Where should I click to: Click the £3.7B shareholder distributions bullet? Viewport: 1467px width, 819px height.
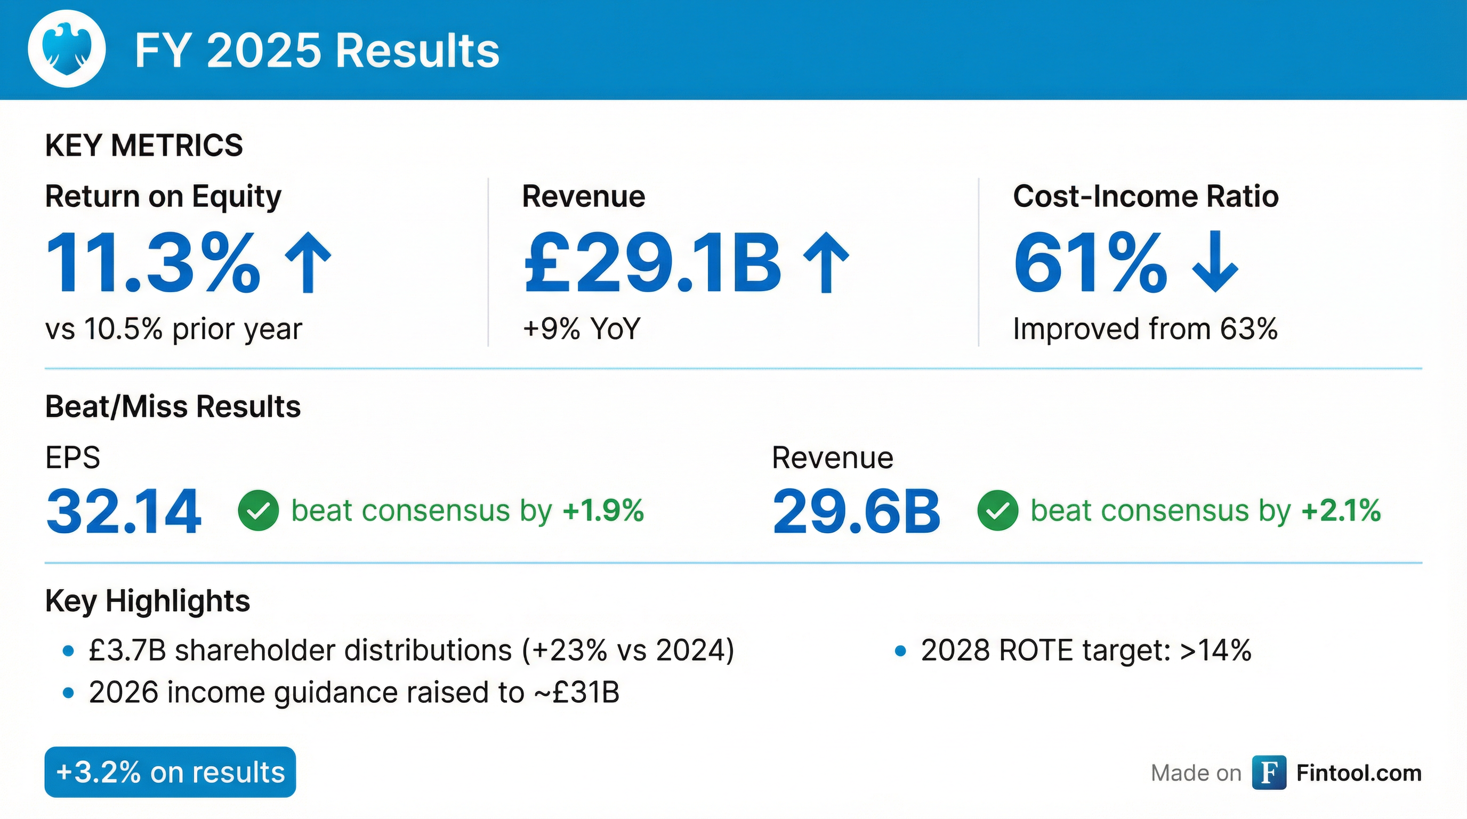pos(411,651)
